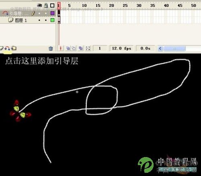
Task: Click the 12.0 fps frame rate field
Action: click(121, 48)
